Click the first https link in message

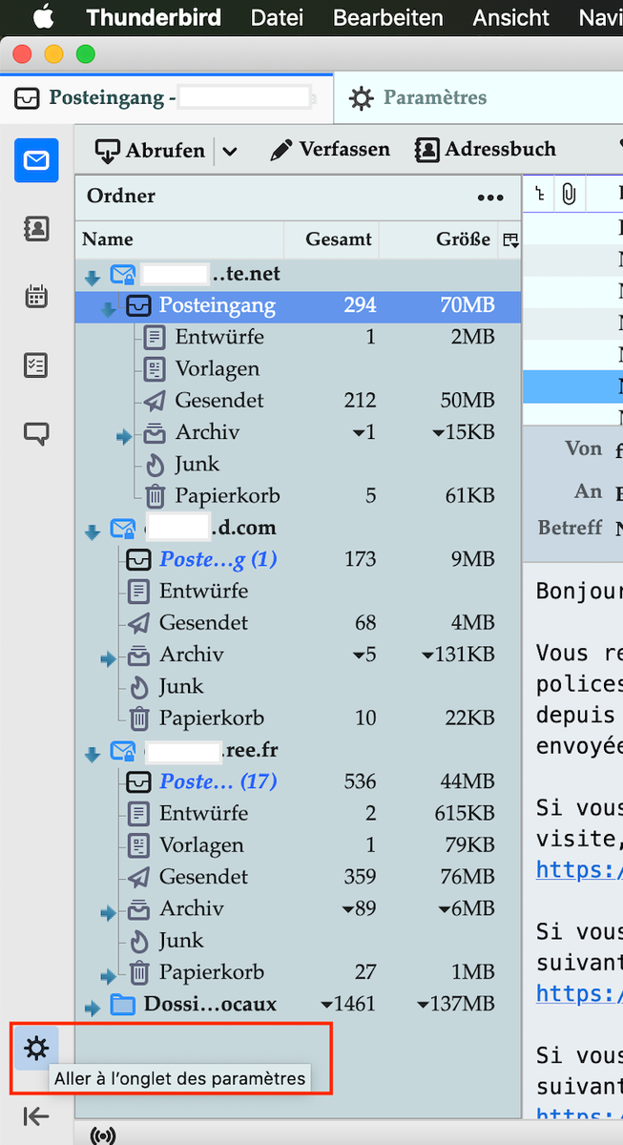[579, 868]
